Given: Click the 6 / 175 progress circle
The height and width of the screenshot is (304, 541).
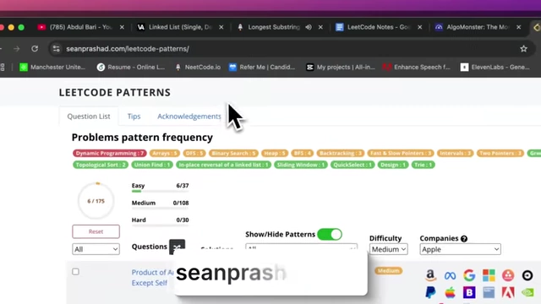Looking at the screenshot, I should click(96, 201).
